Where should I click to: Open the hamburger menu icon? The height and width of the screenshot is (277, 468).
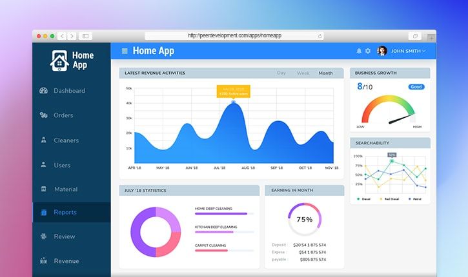pyautogui.click(x=125, y=51)
